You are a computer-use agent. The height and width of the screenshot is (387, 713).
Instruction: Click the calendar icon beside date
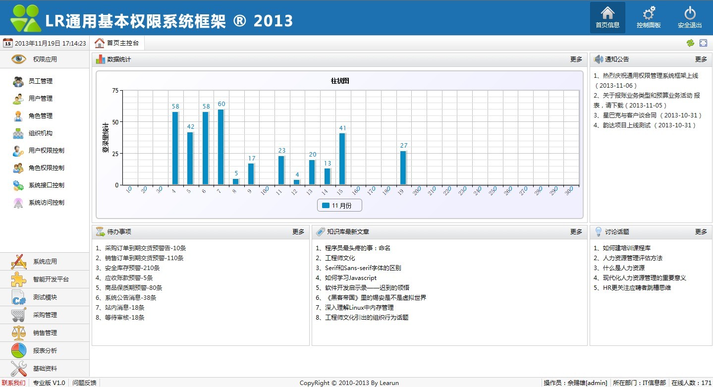[x=7, y=43]
